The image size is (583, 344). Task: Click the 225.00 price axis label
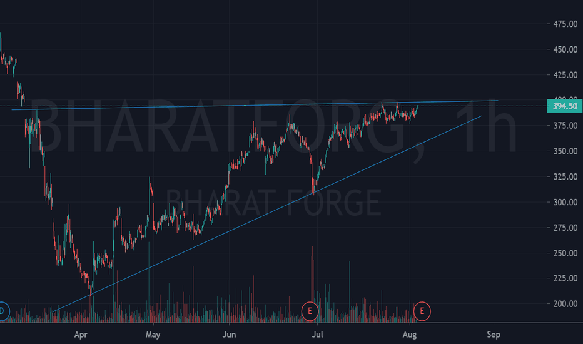[565, 278]
